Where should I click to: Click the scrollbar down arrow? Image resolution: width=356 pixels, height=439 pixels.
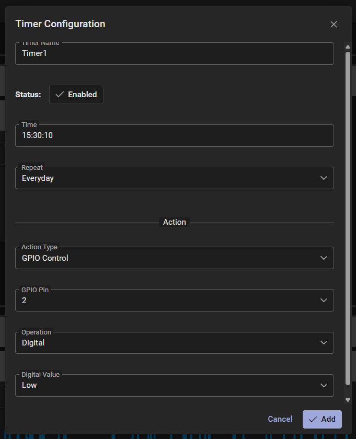tap(348, 399)
